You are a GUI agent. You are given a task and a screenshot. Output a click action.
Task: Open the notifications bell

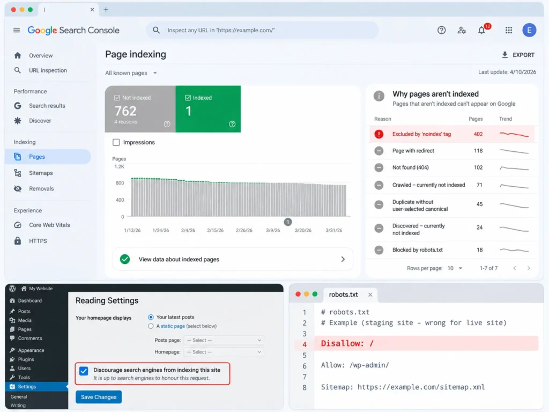coord(482,30)
